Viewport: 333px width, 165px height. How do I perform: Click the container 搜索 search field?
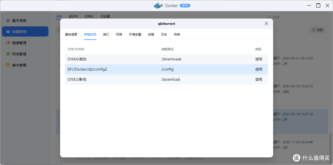coord(296,17)
